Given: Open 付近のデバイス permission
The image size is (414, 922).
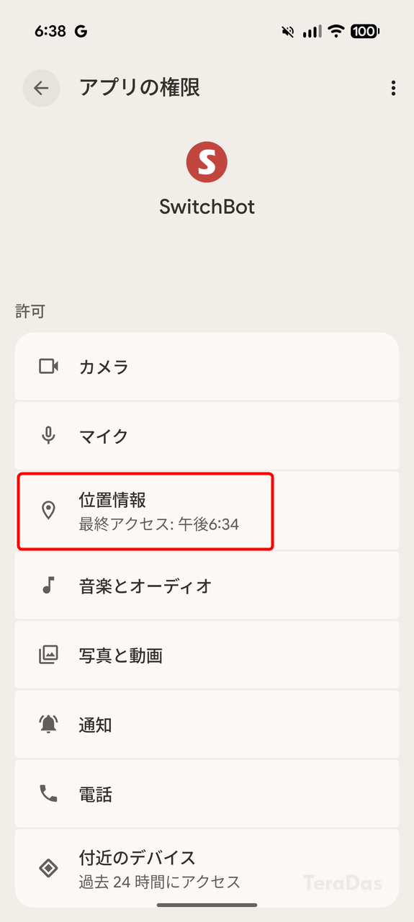Looking at the screenshot, I should (x=207, y=869).
